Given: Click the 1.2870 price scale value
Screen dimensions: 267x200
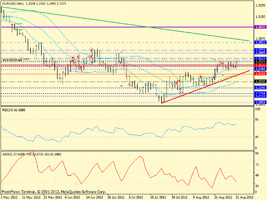Looking at the screenshot, I should point(260,39).
